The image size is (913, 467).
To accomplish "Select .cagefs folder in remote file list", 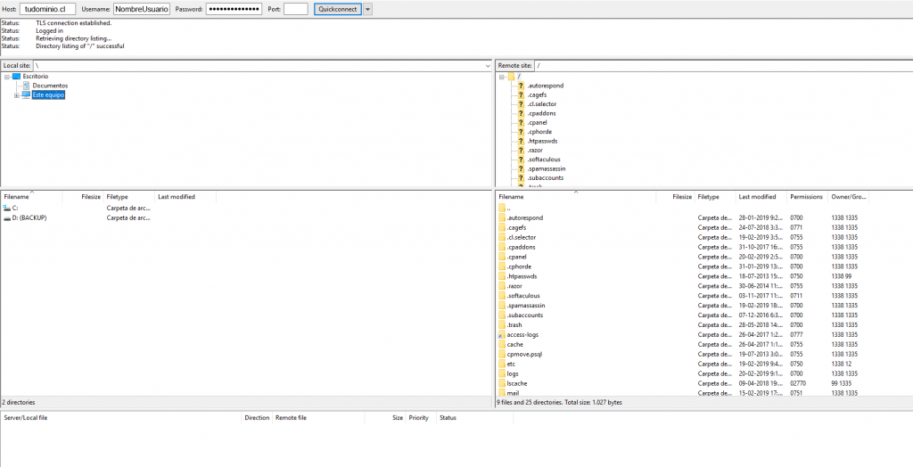I will click(x=516, y=227).
